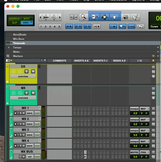The height and width of the screenshot is (162, 161).
Task: Mute the DX folder track
Action: [33, 71]
